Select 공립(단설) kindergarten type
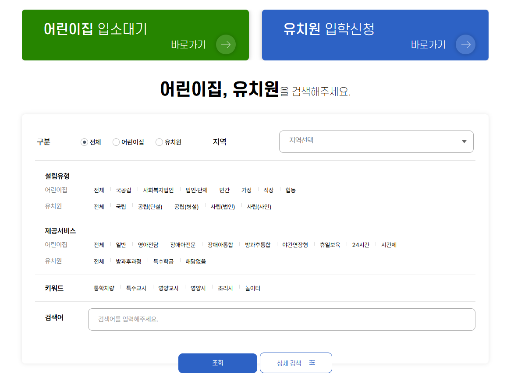Viewport: 507px width, 381px height. point(150,207)
